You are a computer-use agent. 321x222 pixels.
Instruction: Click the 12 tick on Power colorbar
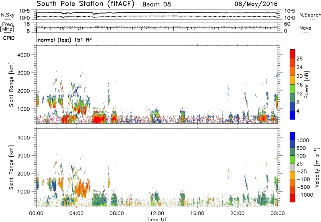pyautogui.click(x=299, y=94)
